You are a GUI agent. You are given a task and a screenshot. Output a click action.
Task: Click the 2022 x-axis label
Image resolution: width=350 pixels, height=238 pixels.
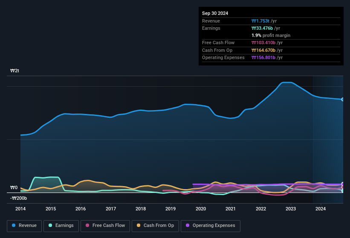pos(261,209)
